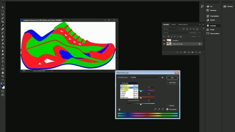
Task: Select the Eraser tool
Action: coord(3,44)
